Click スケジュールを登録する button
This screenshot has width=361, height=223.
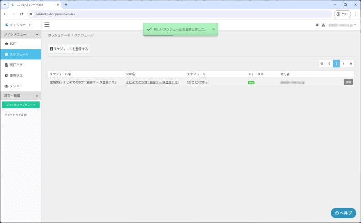pyautogui.click(x=69, y=49)
